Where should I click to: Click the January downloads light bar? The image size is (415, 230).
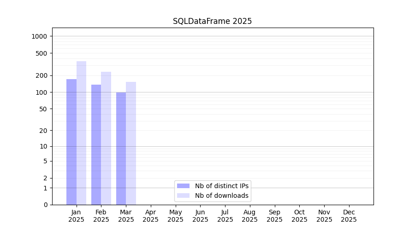point(81,133)
